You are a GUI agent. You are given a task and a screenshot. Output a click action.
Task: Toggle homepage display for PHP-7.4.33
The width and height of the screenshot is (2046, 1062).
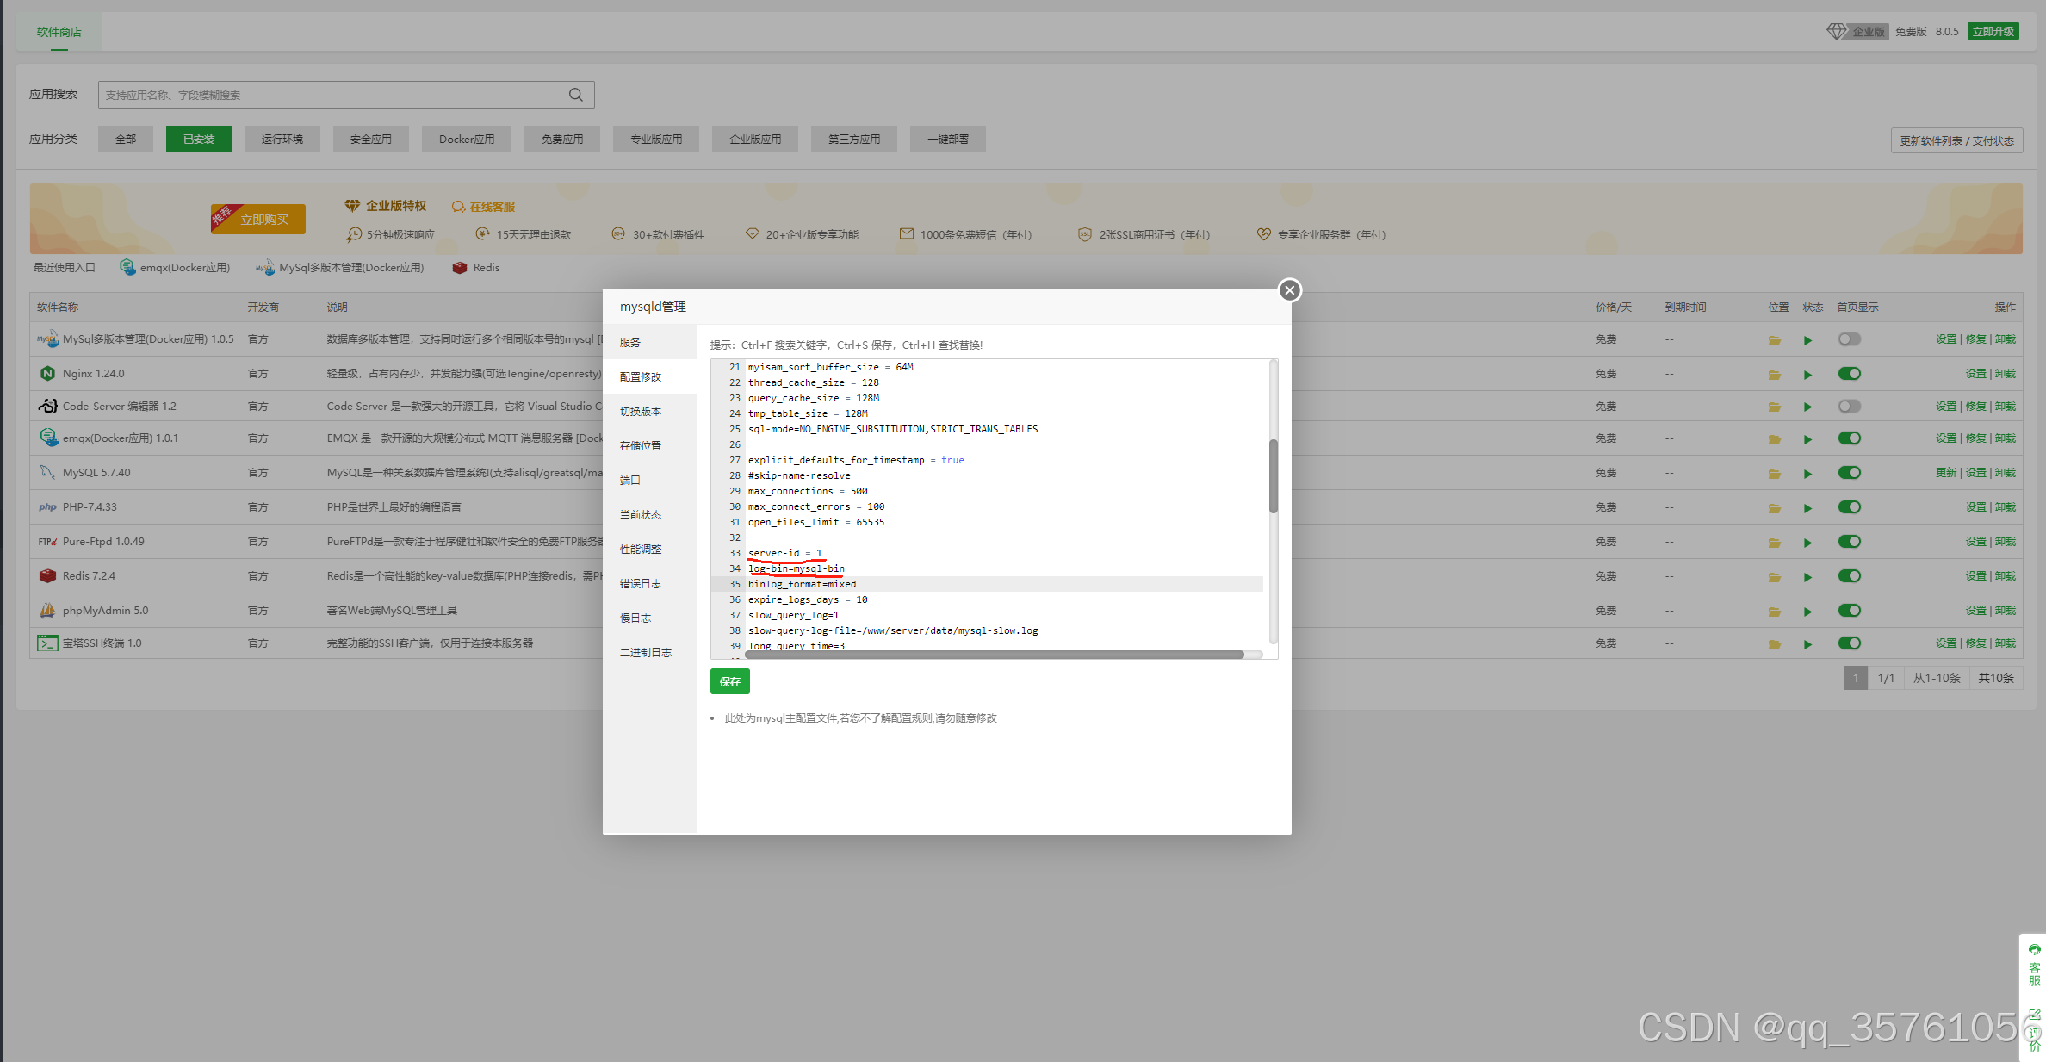[x=1849, y=507]
